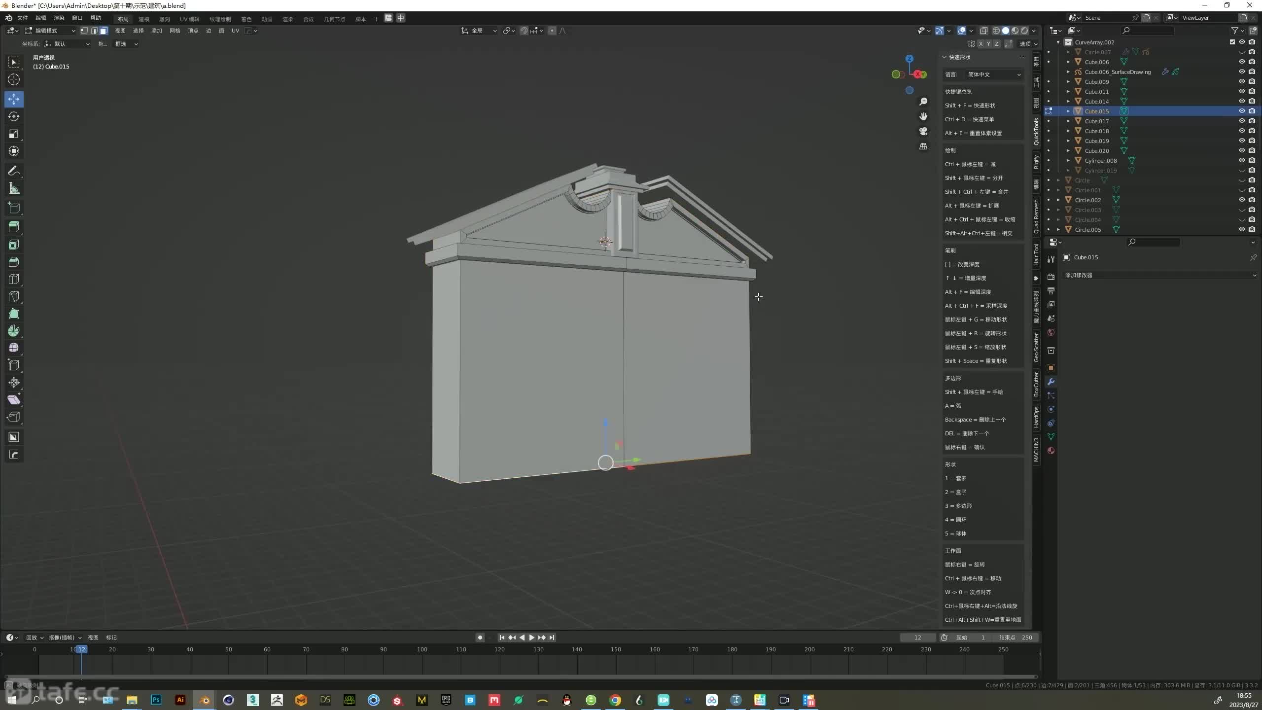The width and height of the screenshot is (1262, 710).
Task: Open the 框选 select mode dropdown
Action: tap(126, 44)
